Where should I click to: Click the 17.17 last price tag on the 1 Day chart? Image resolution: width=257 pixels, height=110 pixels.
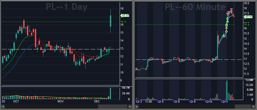coord(125,15)
